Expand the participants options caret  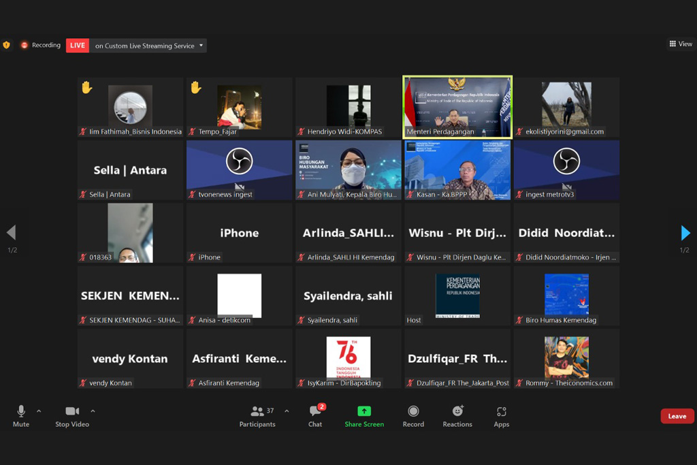coord(287,411)
